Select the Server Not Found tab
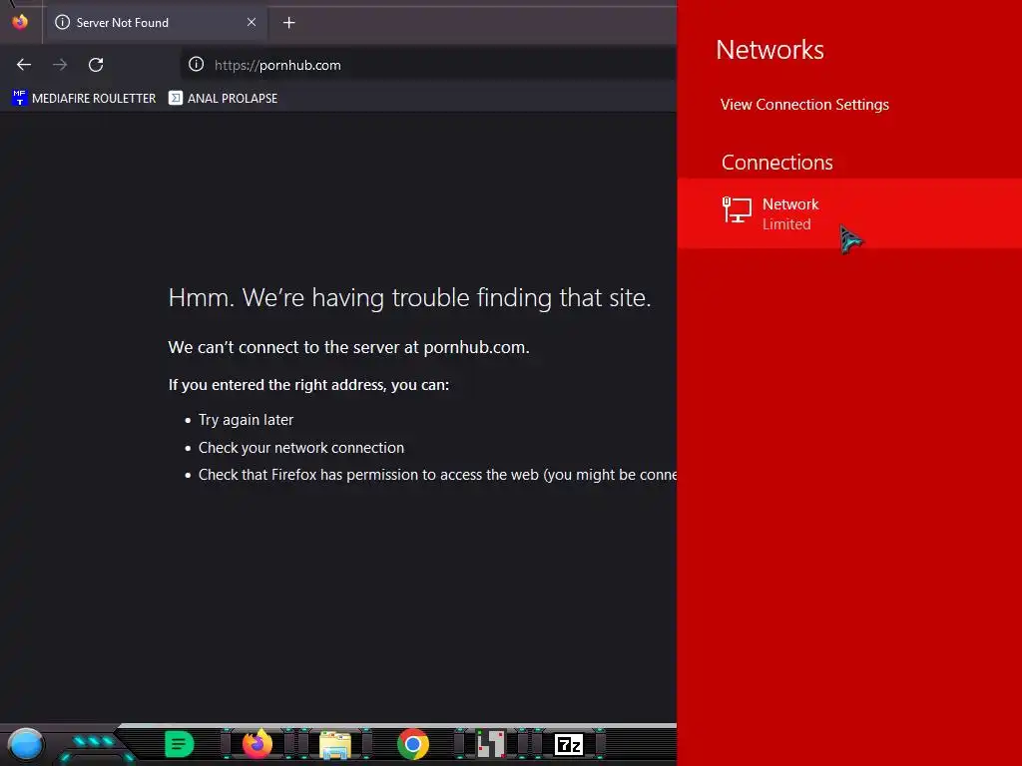 (157, 23)
